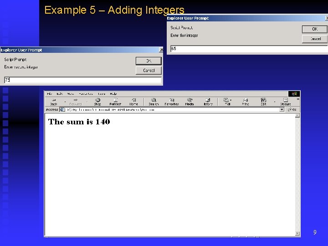Open the Tools menu in browser

tap(102, 94)
